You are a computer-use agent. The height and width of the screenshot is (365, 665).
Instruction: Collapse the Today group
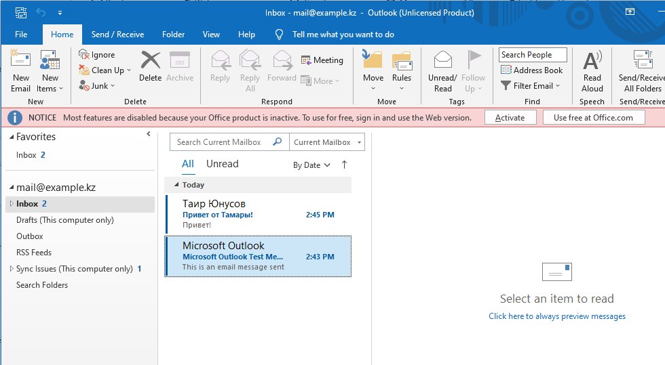176,185
